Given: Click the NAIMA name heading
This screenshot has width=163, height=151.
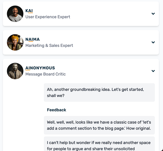Looking at the screenshot, I should point(33,40).
